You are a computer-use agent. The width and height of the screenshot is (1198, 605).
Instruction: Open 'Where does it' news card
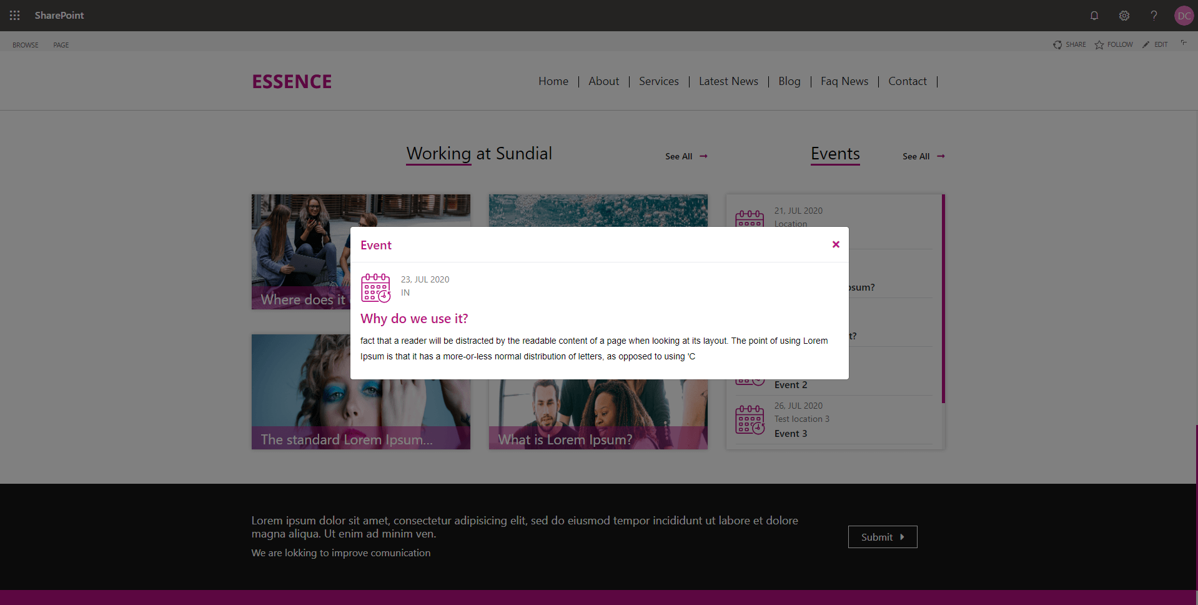pos(301,252)
